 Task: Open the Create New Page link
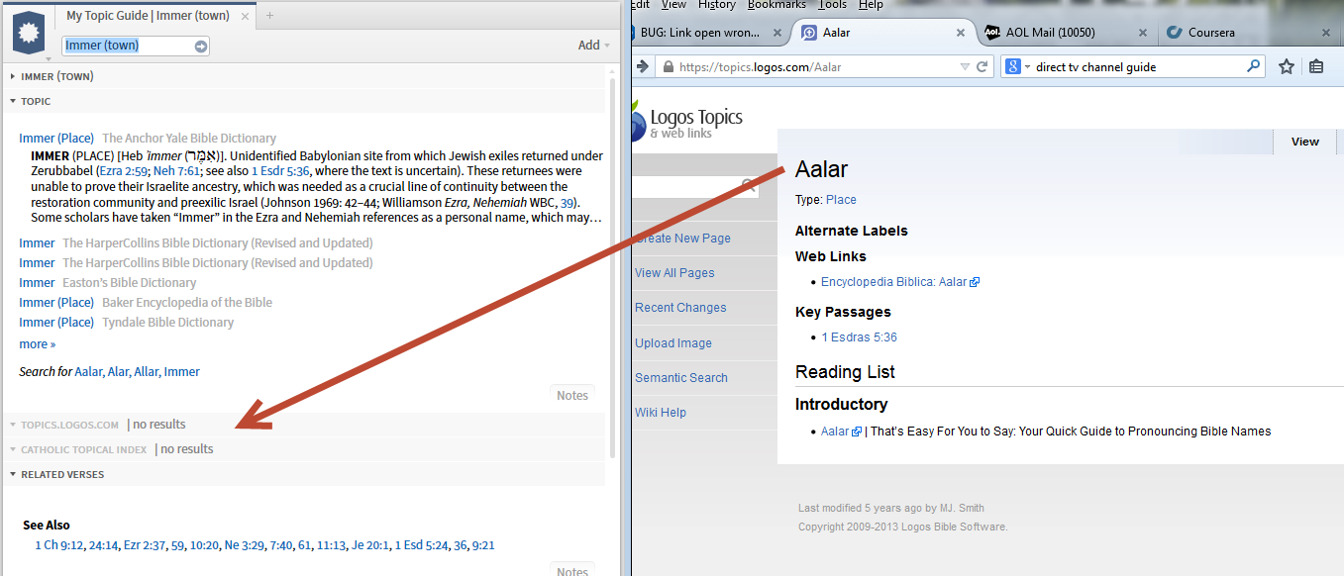click(682, 239)
